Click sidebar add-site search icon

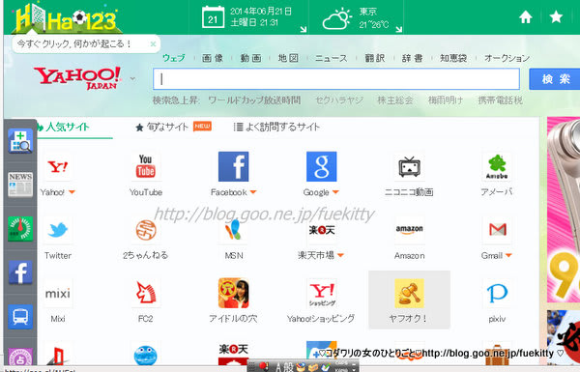pyautogui.click(x=20, y=141)
